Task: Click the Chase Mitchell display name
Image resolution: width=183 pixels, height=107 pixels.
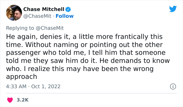Action: coord(44,9)
